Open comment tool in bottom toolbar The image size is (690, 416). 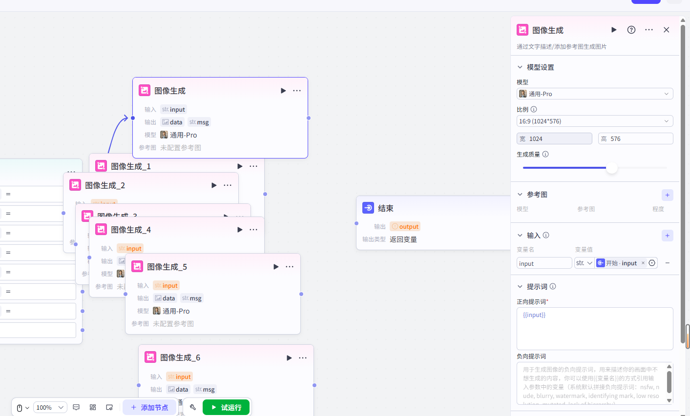(76, 407)
